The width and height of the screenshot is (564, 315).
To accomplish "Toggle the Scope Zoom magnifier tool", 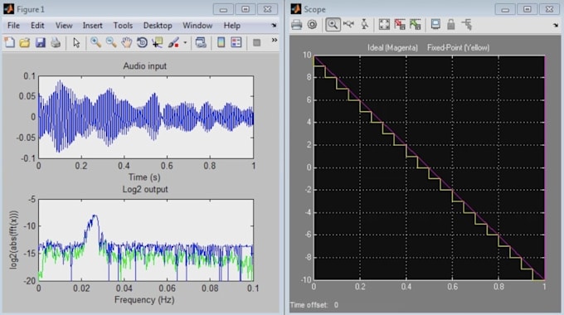I will 333,24.
